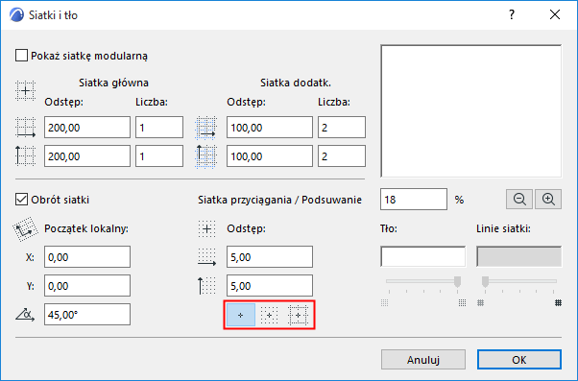Click the dark grid icon at line slider end
The image size is (578, 381).
[x=559, y=303]
